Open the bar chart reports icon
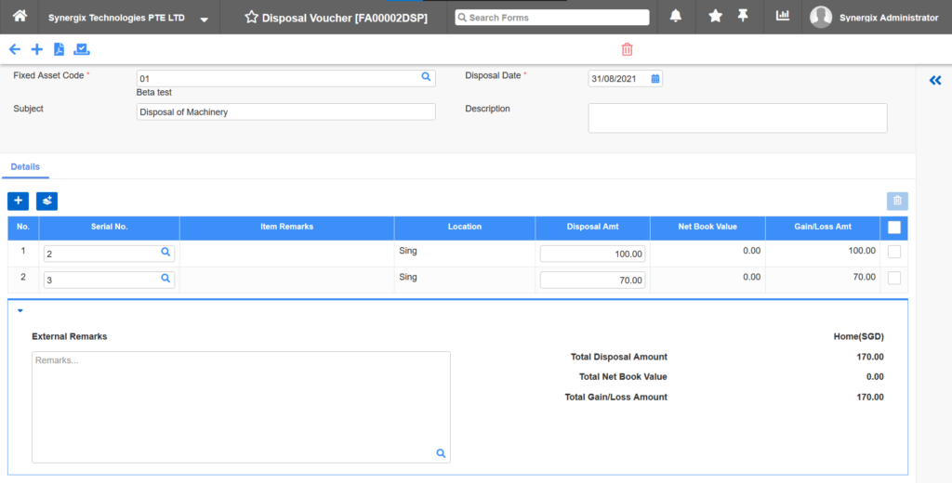 pyautogui.click(x=783, y=17)
